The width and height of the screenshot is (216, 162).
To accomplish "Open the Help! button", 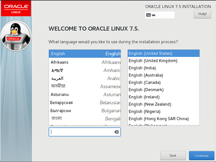I will (x=202, y=14).
